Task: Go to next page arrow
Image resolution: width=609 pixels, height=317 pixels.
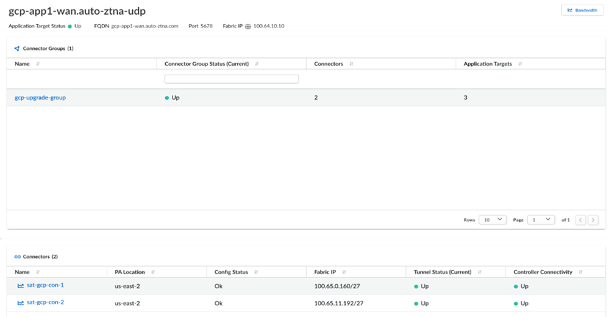Action: [593, 219]
